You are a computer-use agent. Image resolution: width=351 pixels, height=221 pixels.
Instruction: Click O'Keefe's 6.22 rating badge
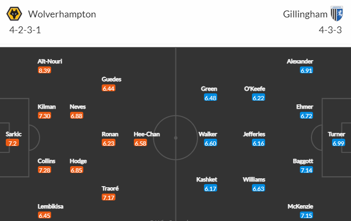click(258, 98)
